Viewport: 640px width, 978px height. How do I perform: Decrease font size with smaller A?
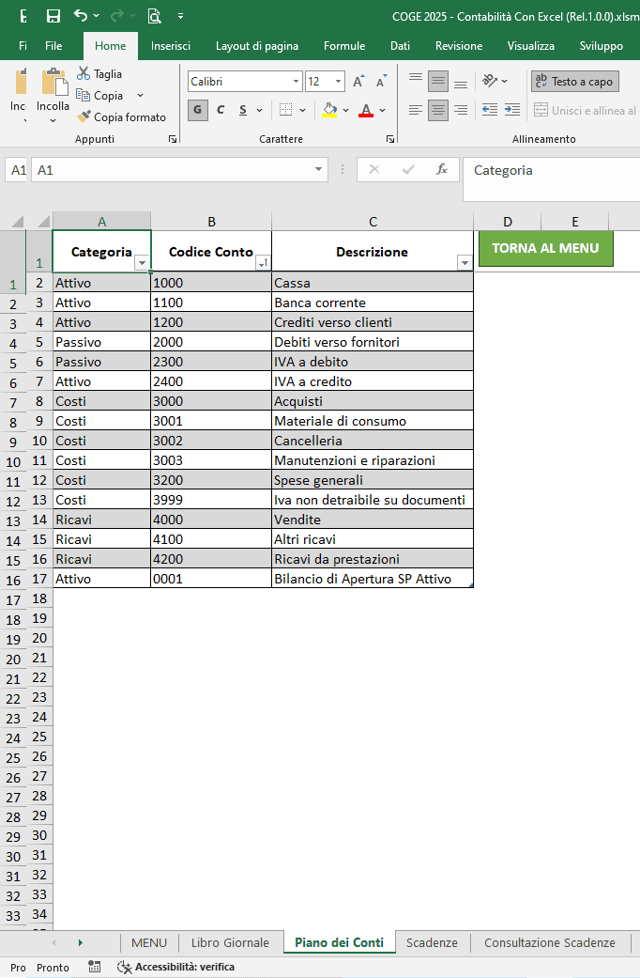(x=381, y=81)
